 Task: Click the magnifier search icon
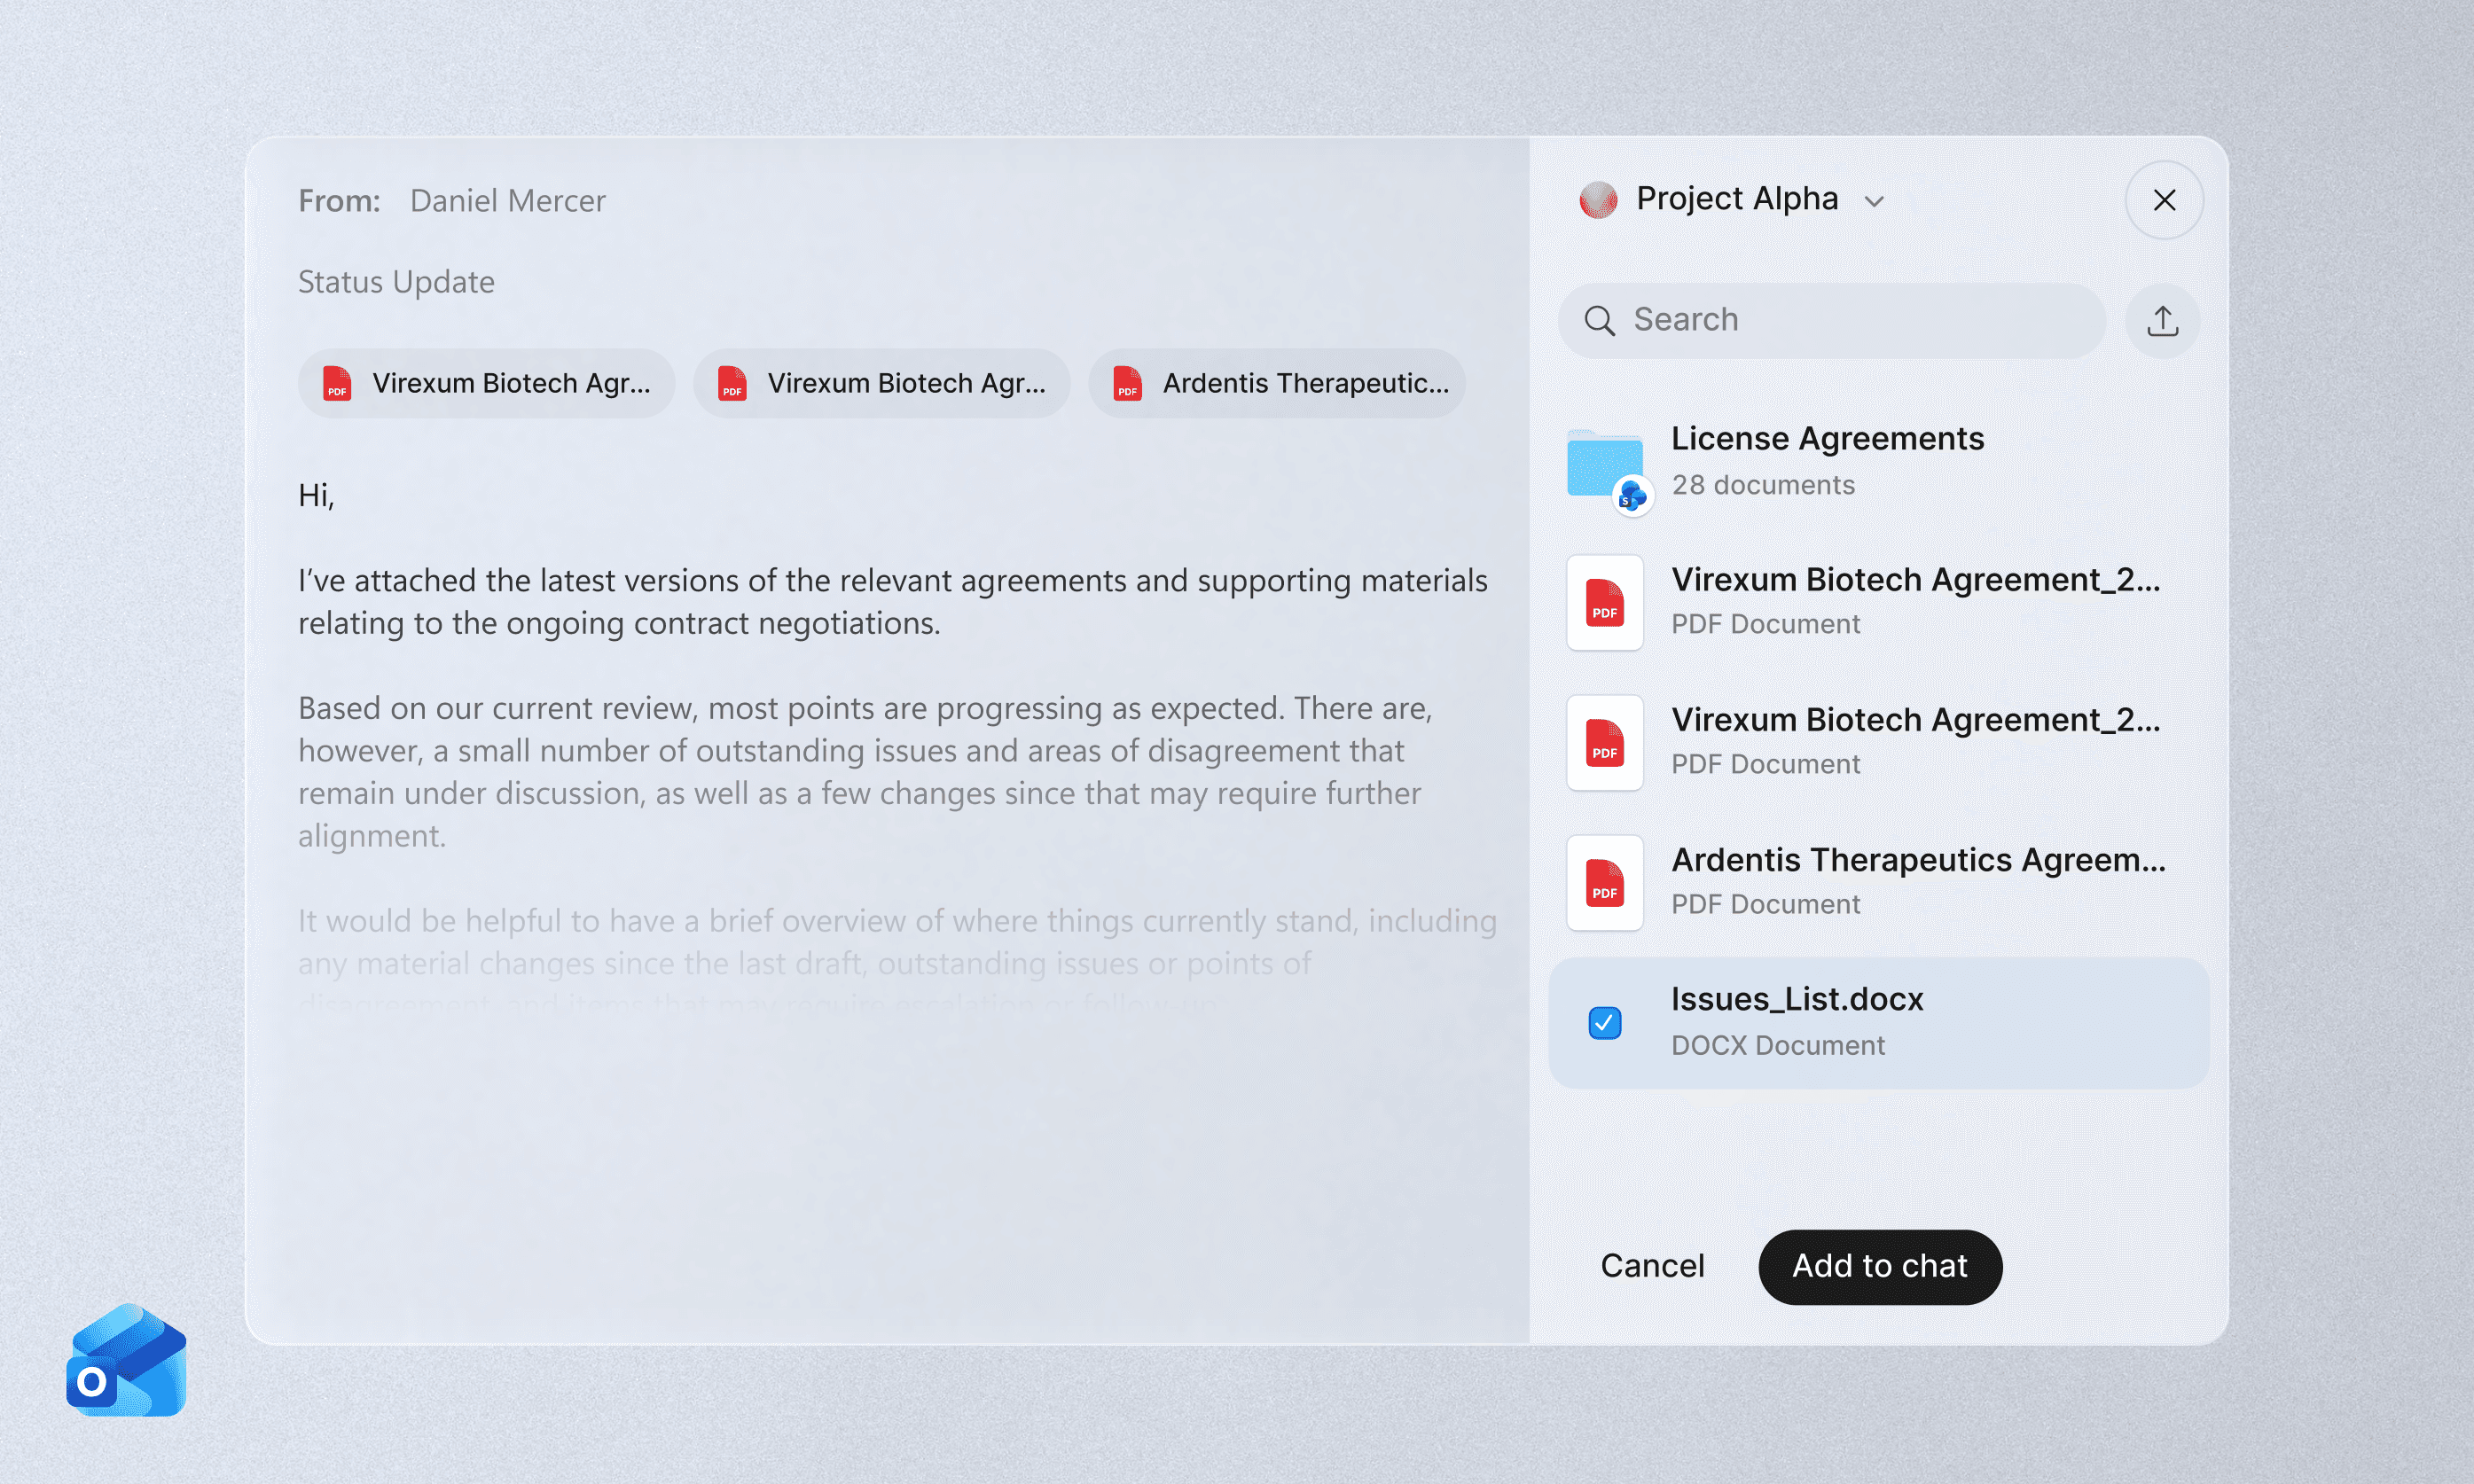click(x=1599, y=321)
